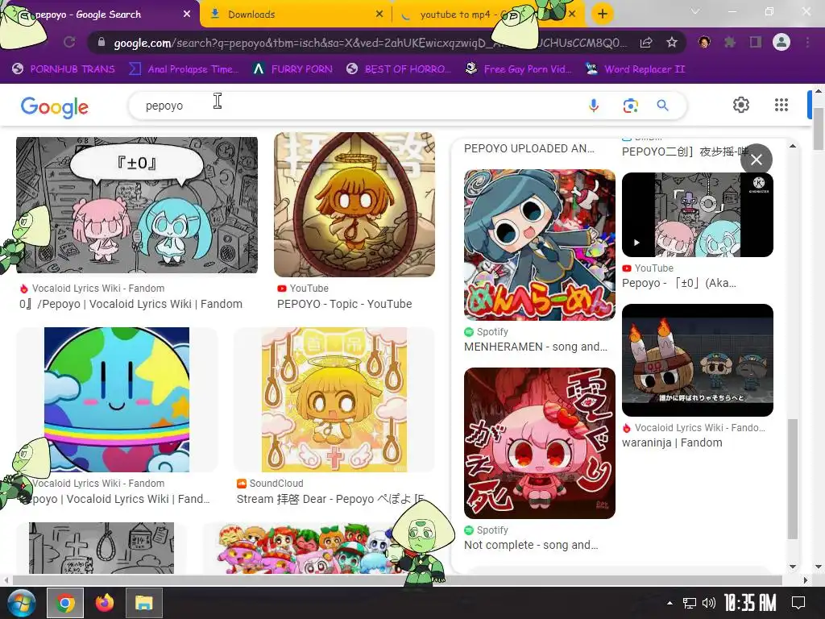Open Google Lens image search
Screen dimensions: 825x619
[x=630, y=106]
